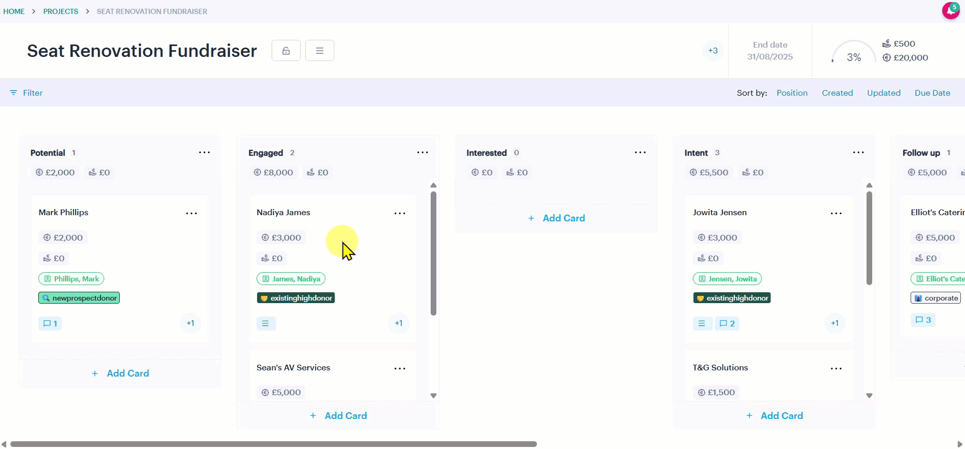
Task: Open Elliot's Catering card title
Action: 938,213
